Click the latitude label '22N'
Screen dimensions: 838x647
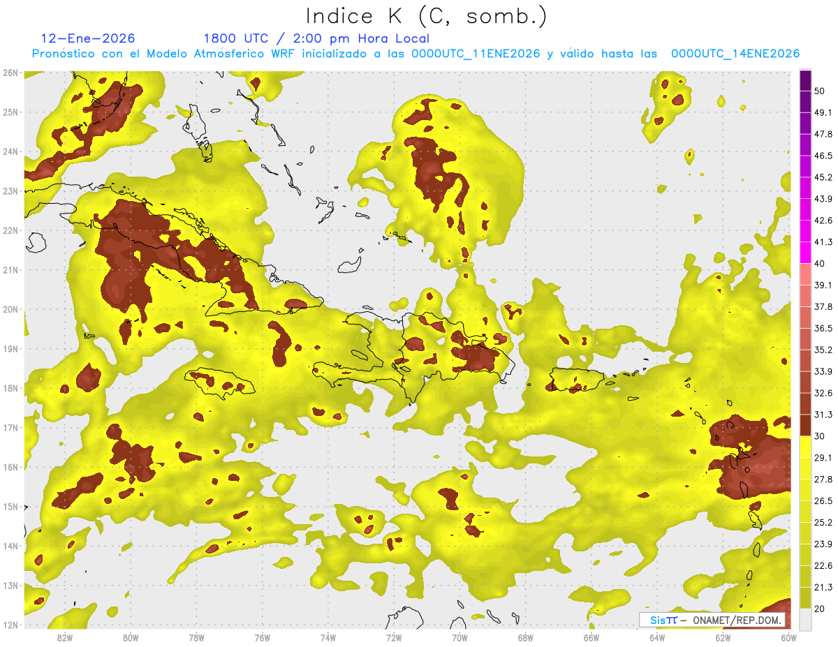10,230
